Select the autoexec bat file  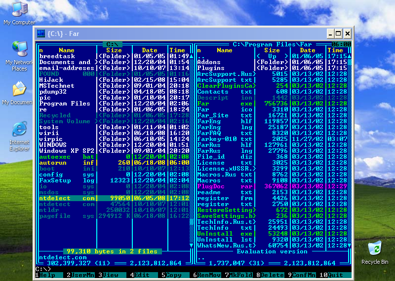click(114, 157)
